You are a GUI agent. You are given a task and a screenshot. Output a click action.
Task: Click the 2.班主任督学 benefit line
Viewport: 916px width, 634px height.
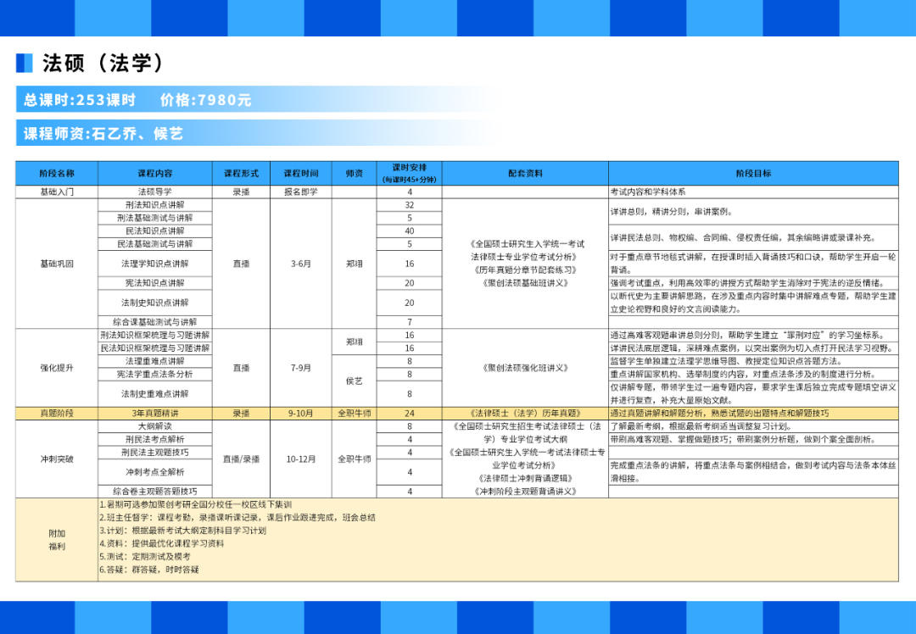tap(237, 517)
